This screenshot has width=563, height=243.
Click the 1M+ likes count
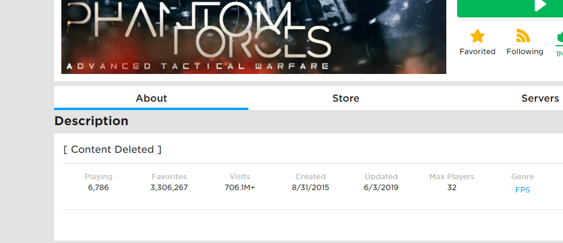point(559,54)
